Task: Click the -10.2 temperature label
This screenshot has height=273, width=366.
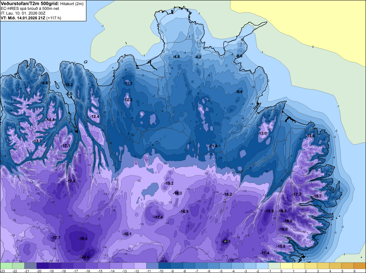Action: [x=69, y=85]
